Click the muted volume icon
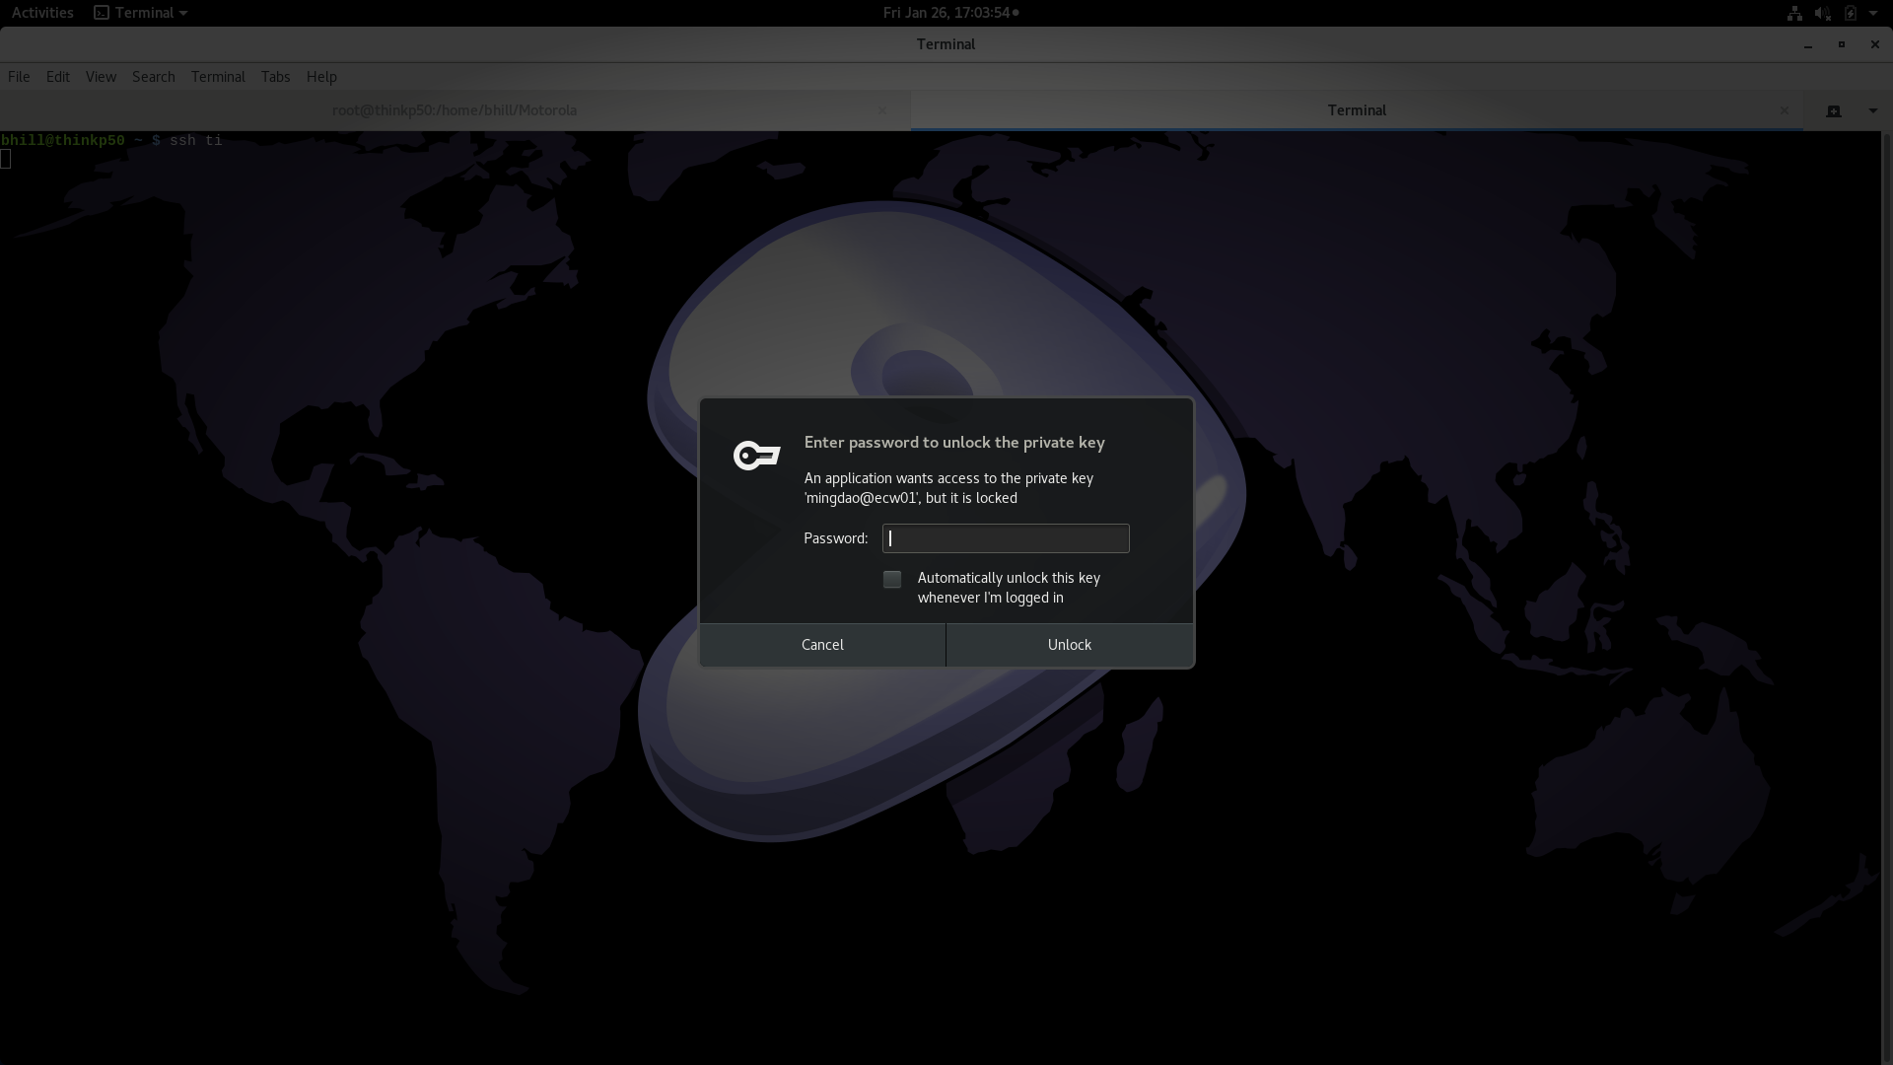The height and width of the screenshot is (1065, 1893). pos(1822,13)
